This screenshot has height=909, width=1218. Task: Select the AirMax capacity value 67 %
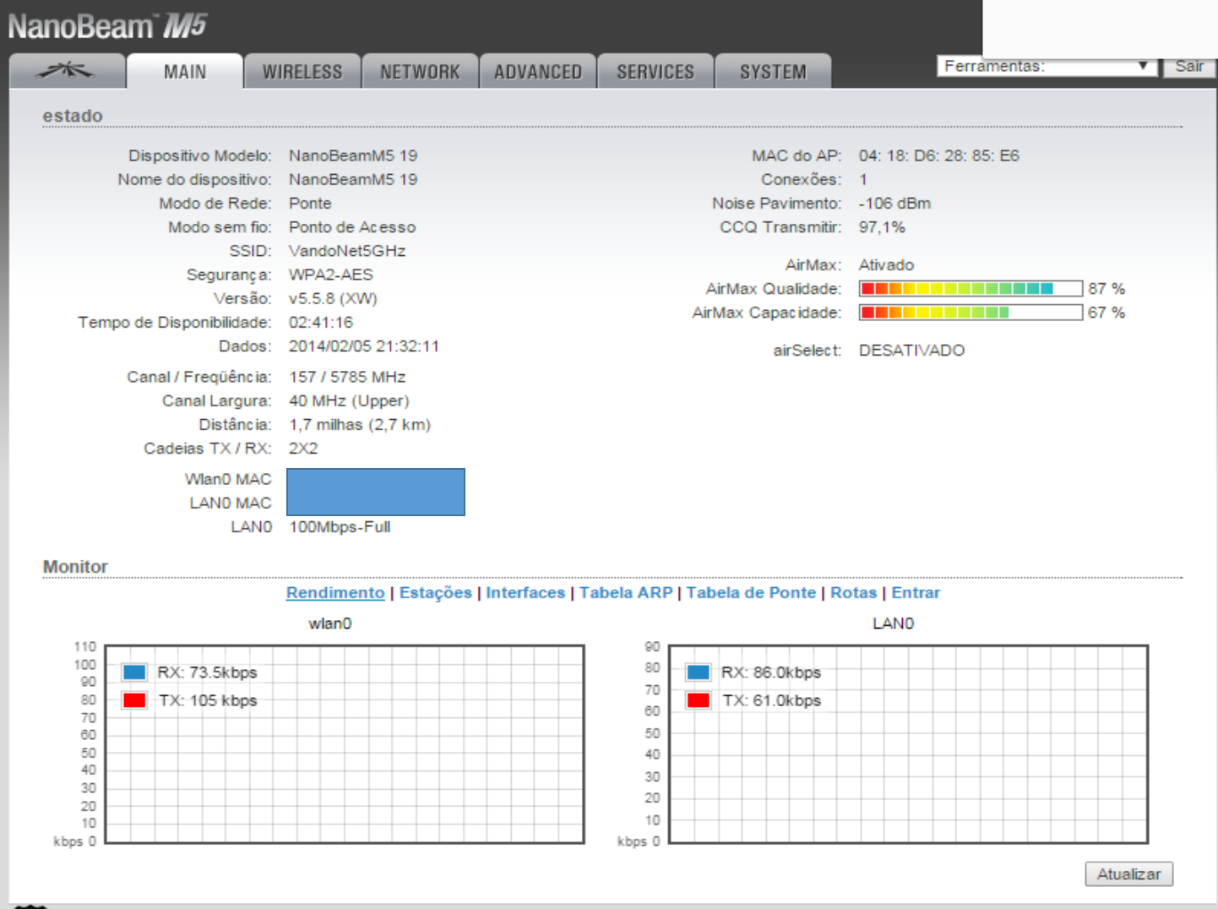[x=1107, y=313]
